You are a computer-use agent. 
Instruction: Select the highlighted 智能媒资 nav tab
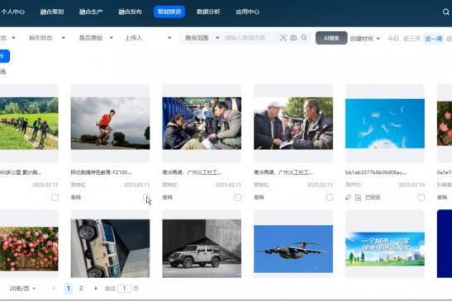coord(169,12)
